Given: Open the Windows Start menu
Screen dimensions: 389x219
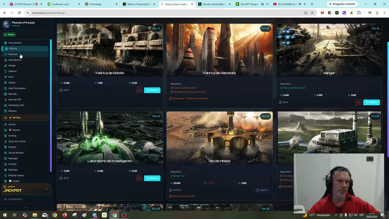Looking at the screenshot, I should [5, 215].
